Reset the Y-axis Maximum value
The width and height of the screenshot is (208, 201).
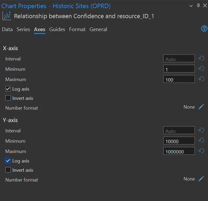click(x=201, y=151)
